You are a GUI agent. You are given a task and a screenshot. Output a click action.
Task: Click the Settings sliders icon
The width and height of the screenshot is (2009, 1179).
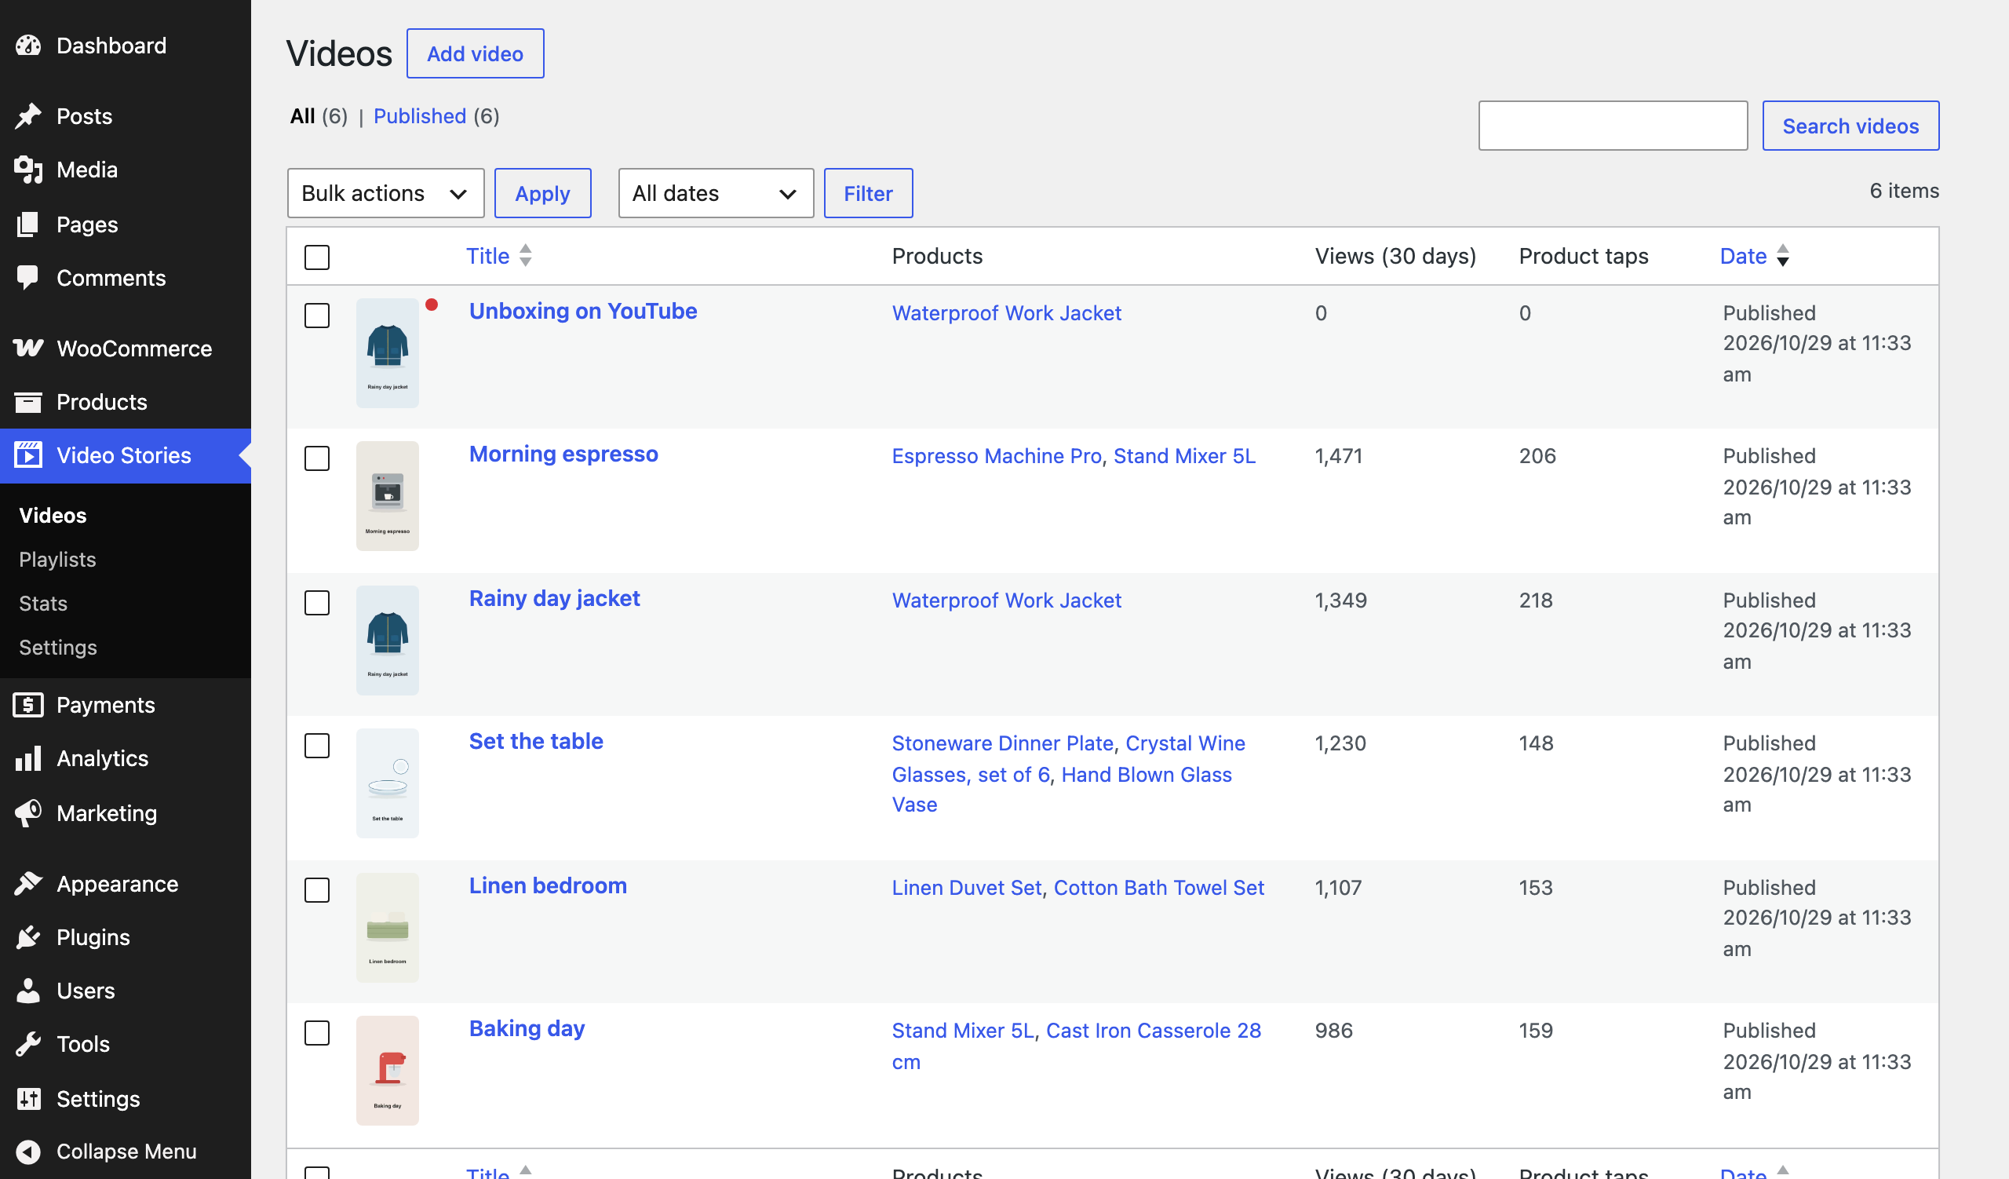tap(28, 1099)
